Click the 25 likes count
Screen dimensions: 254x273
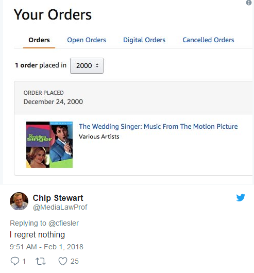click(75, 261)
